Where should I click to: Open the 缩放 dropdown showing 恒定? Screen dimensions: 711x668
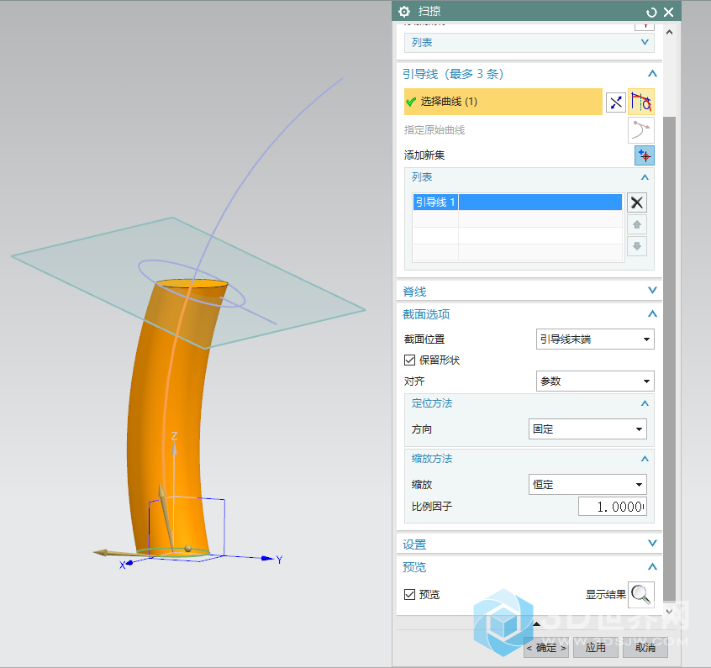587,485
